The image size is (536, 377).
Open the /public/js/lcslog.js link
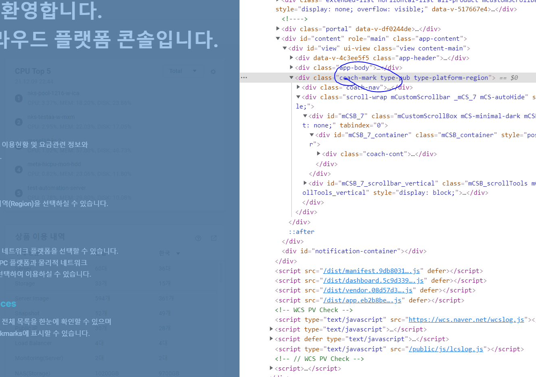point(446,349)
